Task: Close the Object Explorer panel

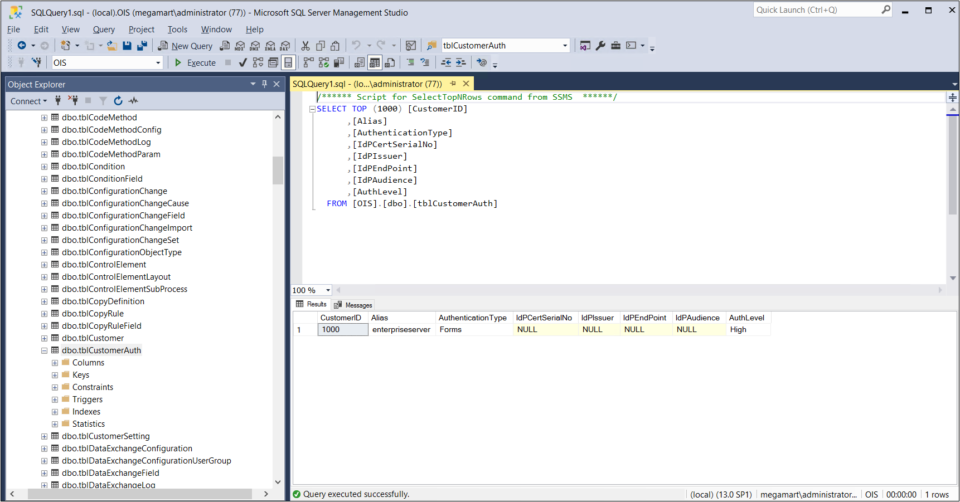Action: (x=277, y=84)
